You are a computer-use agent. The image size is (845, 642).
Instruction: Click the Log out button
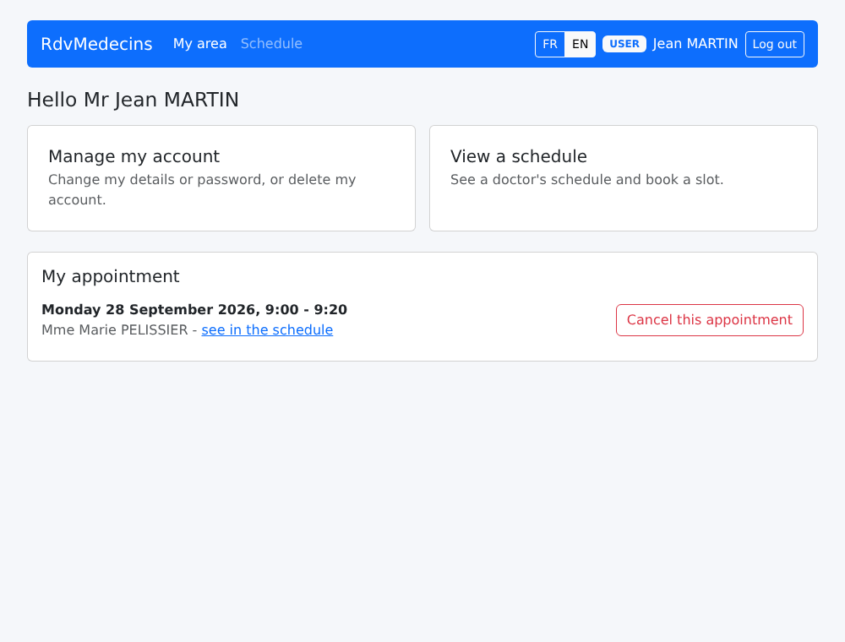[774, 44]
